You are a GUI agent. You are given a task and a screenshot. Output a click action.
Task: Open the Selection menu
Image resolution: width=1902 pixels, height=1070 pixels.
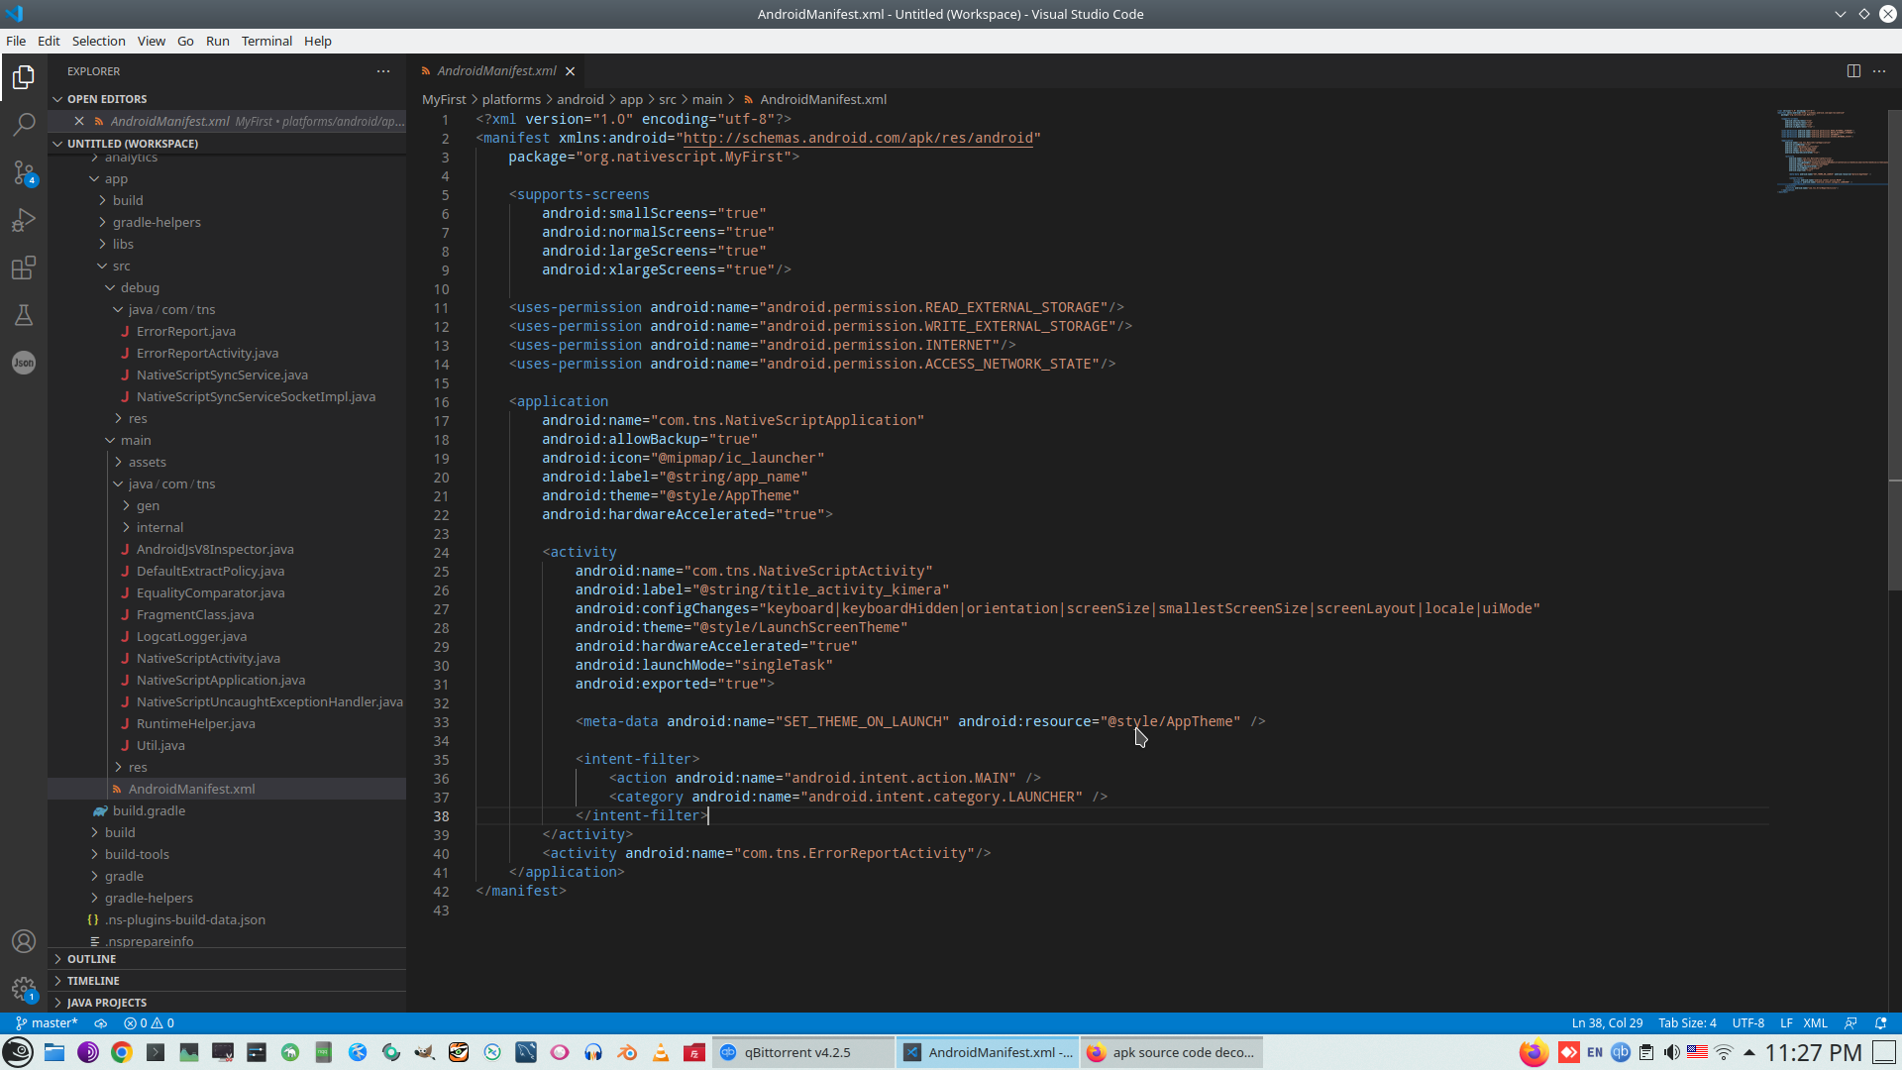[x=98, y=41]
